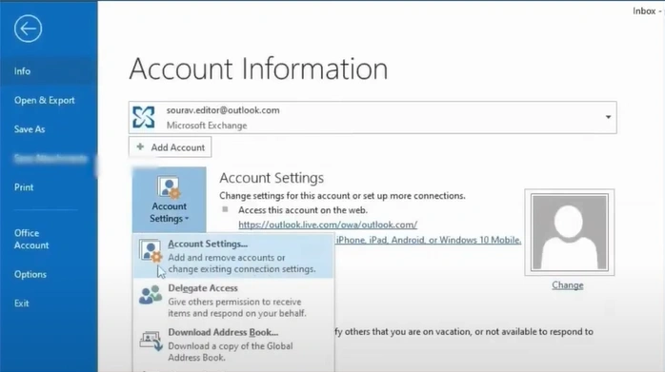Open the Open & Export section
Viewport: 665px width, 372px height.
45,101
